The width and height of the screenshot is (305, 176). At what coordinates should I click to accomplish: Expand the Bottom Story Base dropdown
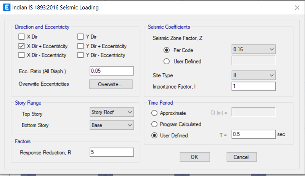112,125
